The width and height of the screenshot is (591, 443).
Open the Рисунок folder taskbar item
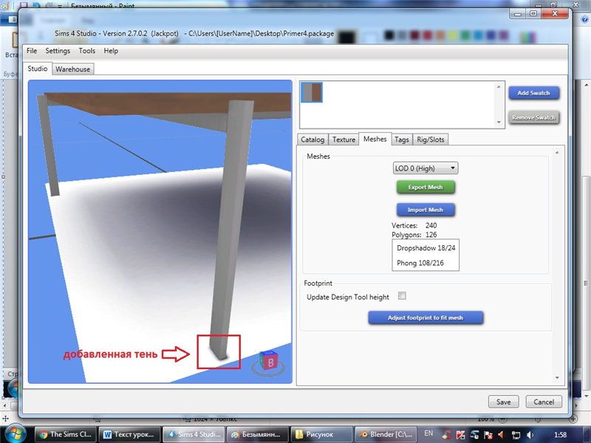[x=321, y=434]
